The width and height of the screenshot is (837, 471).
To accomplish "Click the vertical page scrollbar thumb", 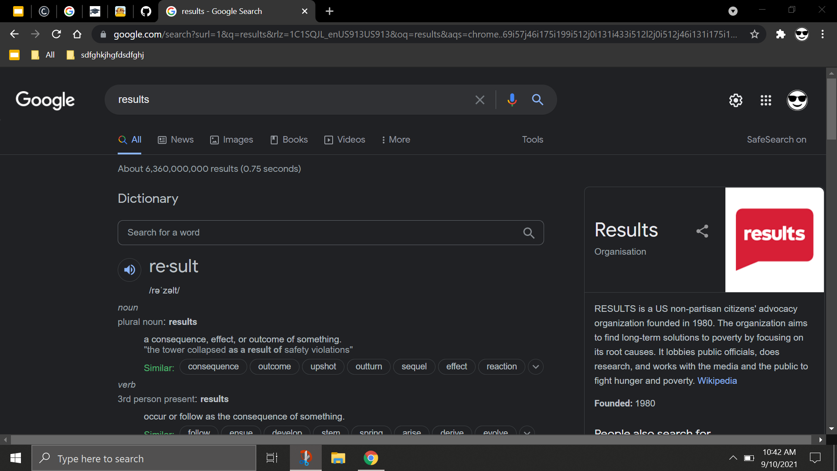I will point(831,109).
